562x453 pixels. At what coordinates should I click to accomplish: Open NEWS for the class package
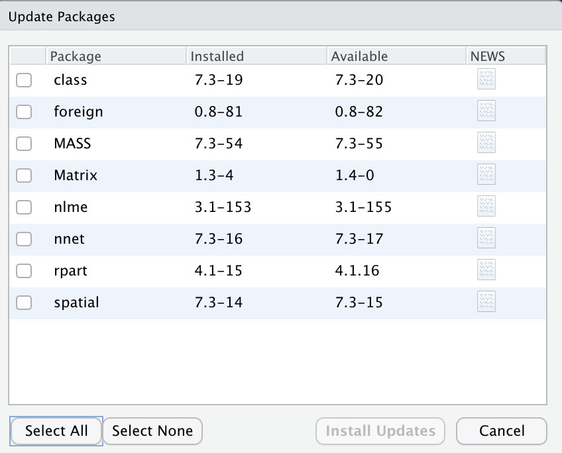(x=486, y=79)
